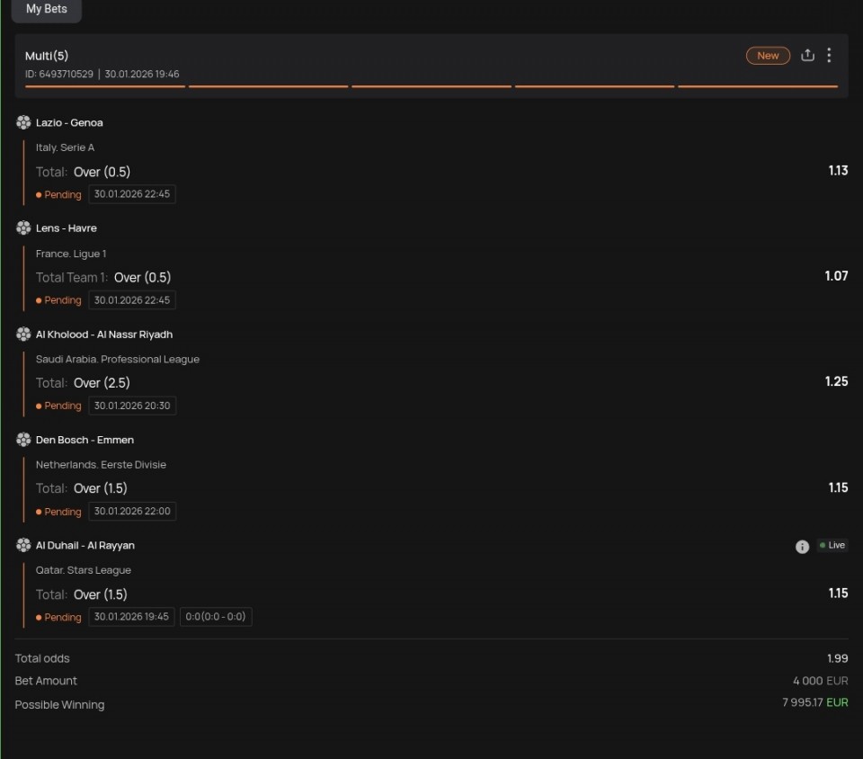863x759 pixels.
Task: Open the Lazio - Genoa match
Action: pos(69,122)
